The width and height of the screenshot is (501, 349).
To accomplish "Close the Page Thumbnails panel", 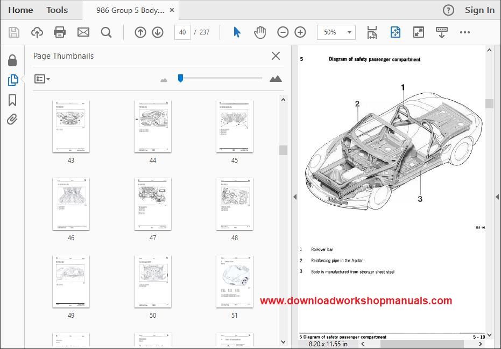I will [x=276, y=55].
